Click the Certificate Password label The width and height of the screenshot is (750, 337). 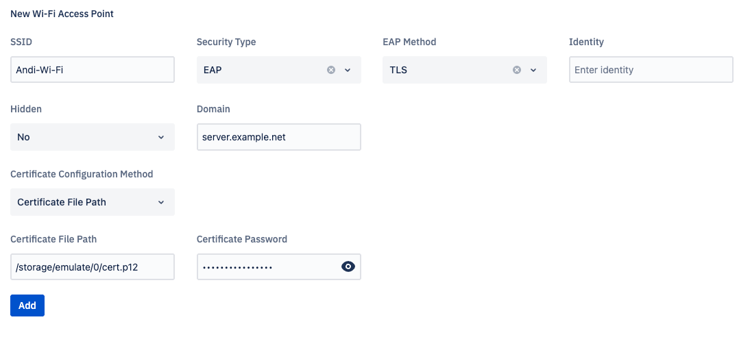pos(242,239)
